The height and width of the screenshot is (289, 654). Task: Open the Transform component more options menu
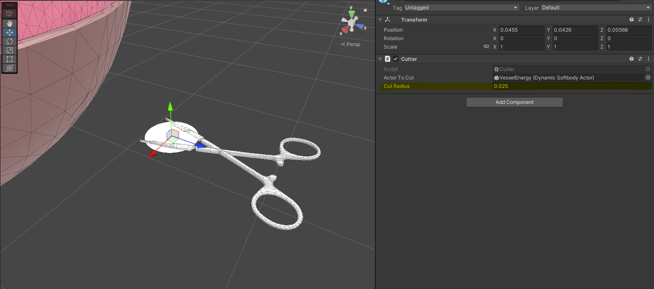pyautogui.click(x=648, y=20)
